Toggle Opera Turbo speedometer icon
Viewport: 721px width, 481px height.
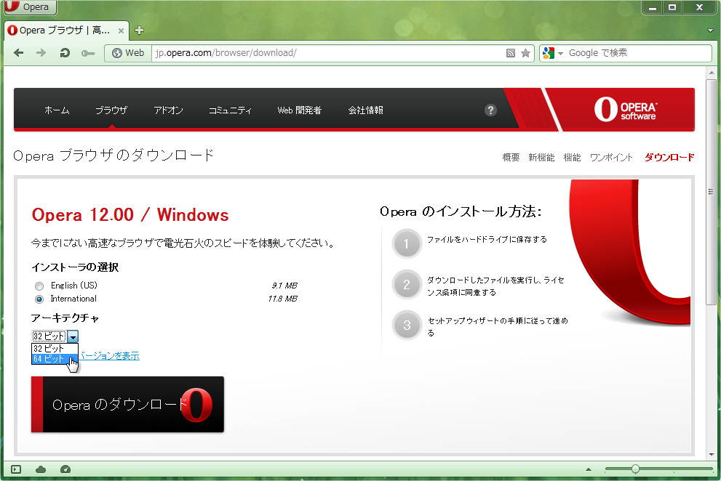coord(65,469)
